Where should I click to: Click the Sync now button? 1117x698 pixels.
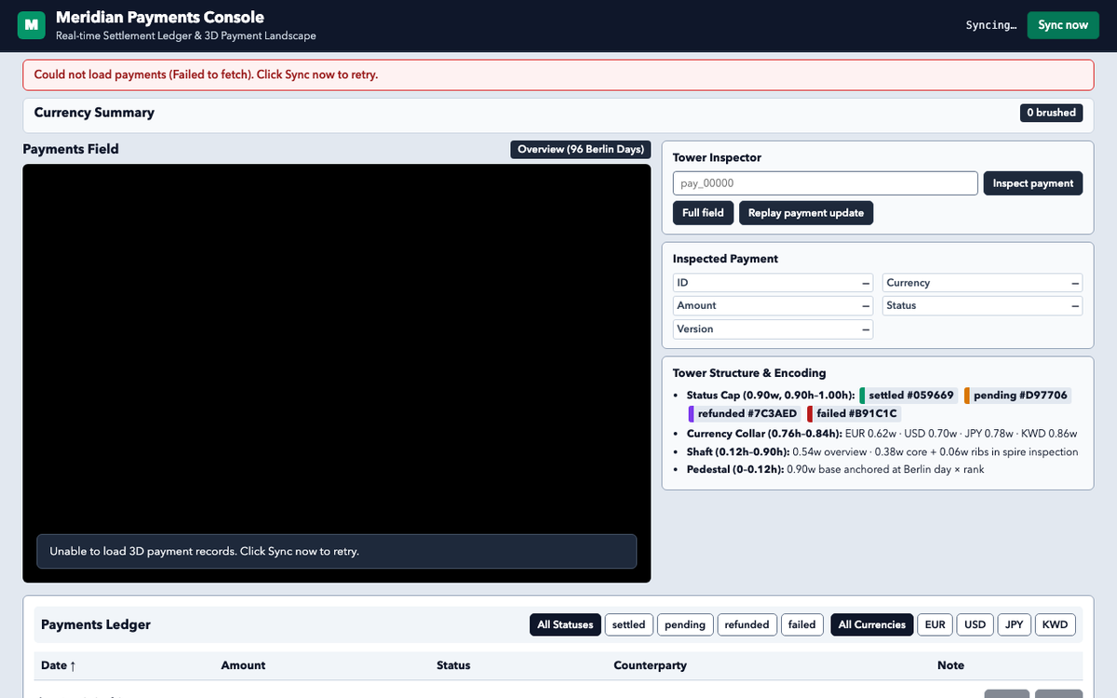click(1063, 25)
